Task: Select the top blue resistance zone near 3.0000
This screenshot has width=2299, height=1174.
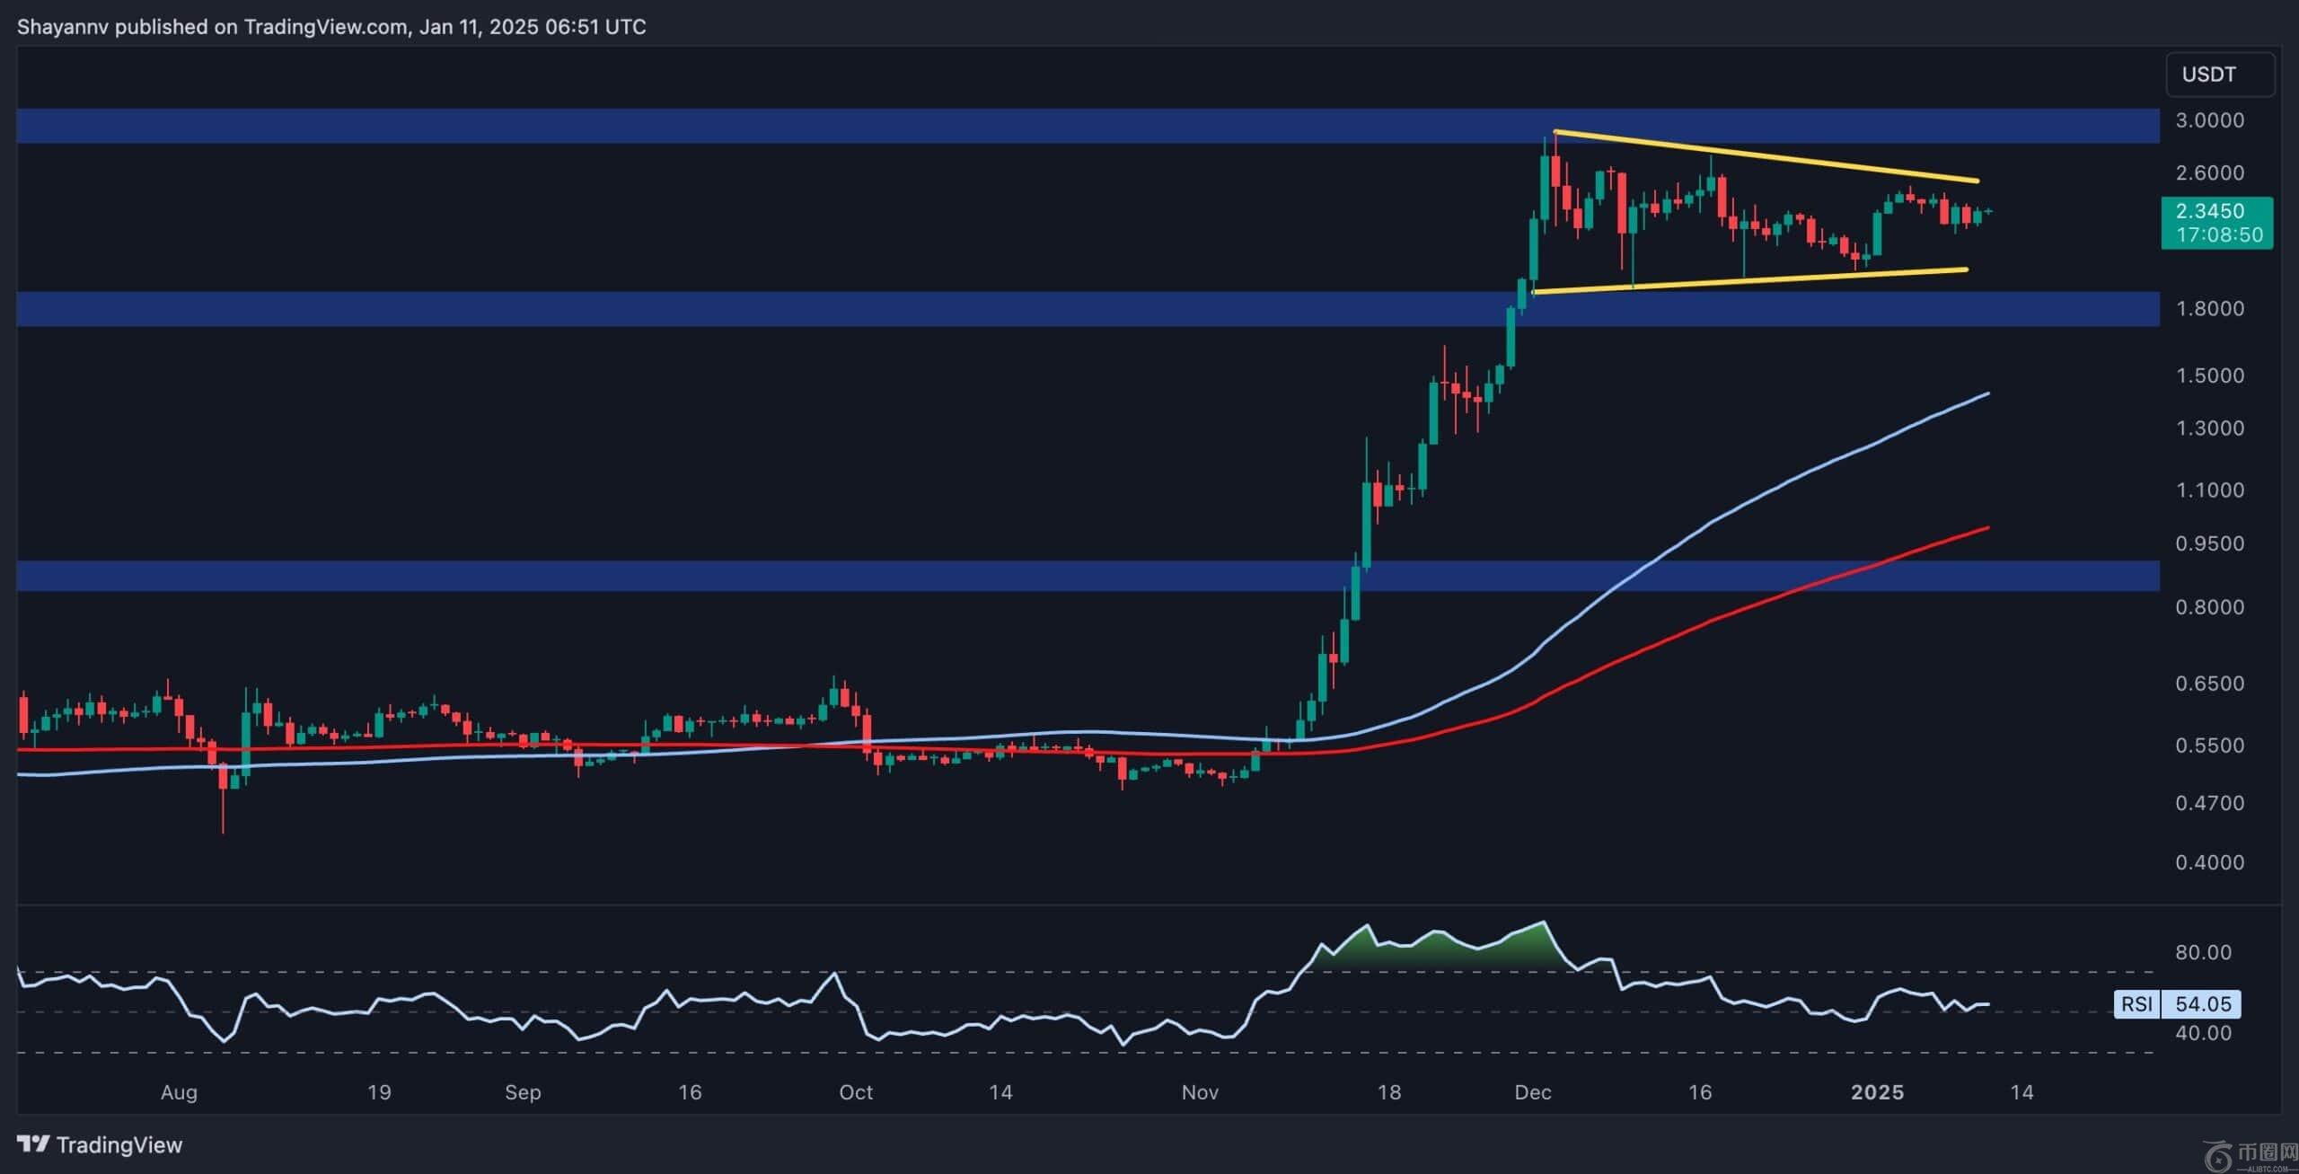Action: click(x=1088, y=126)
